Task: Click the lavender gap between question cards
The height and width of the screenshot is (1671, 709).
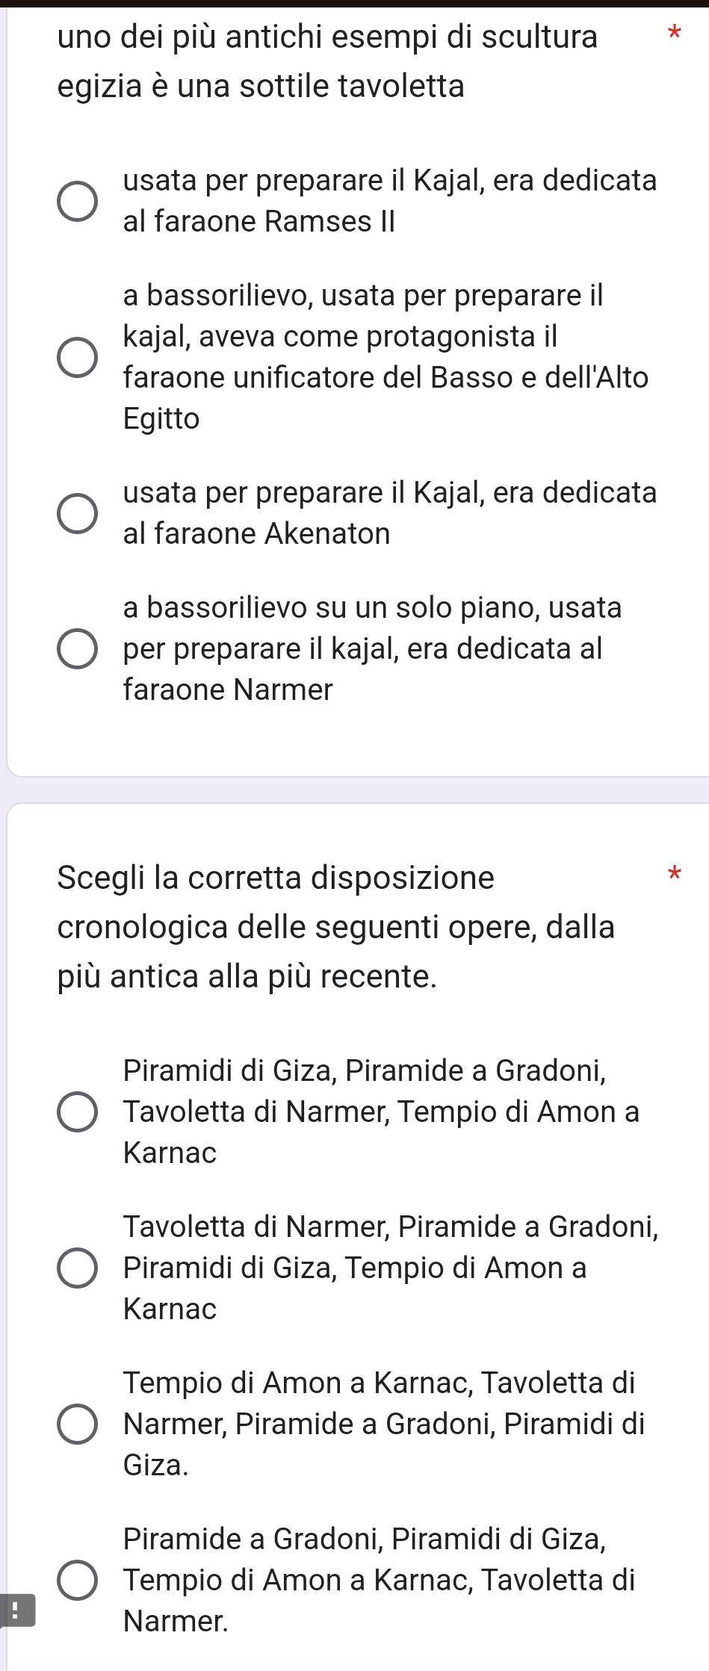Action: click(354, 790)
